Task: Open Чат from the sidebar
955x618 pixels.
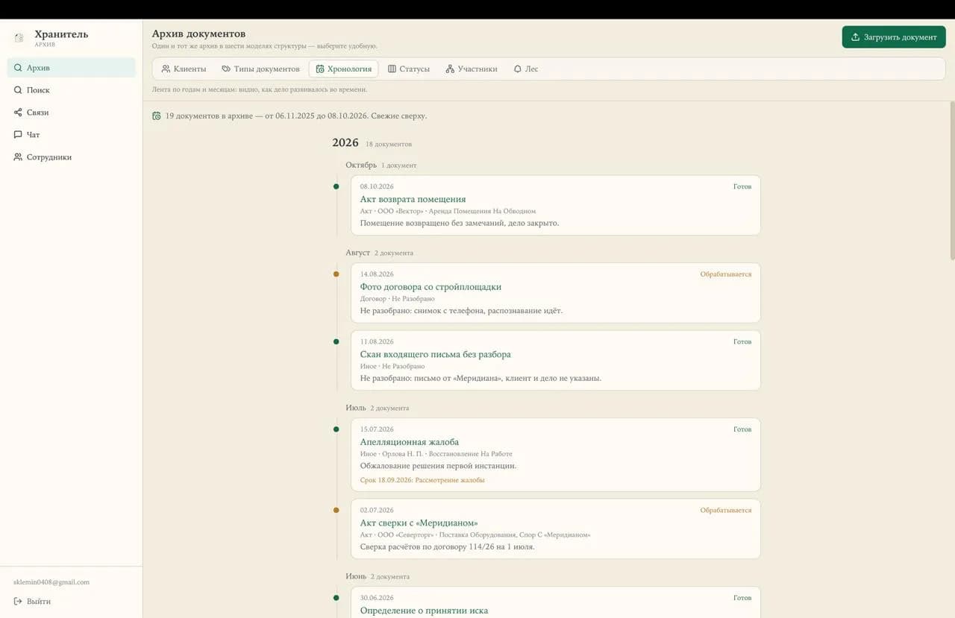Action: 72,135
